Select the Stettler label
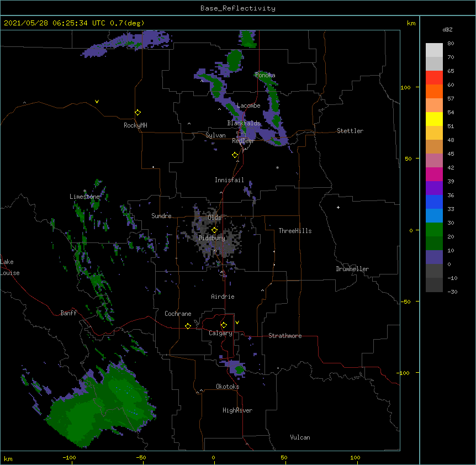The height and width of the screenshot is (465, 476). (350, 131)
